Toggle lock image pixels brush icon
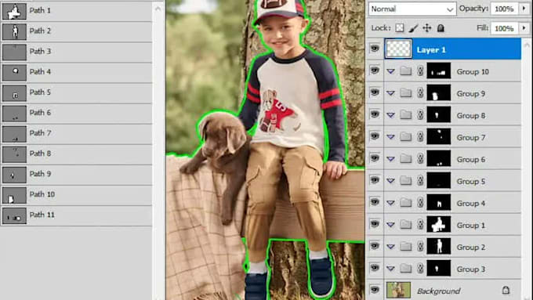 pos(413,28)
